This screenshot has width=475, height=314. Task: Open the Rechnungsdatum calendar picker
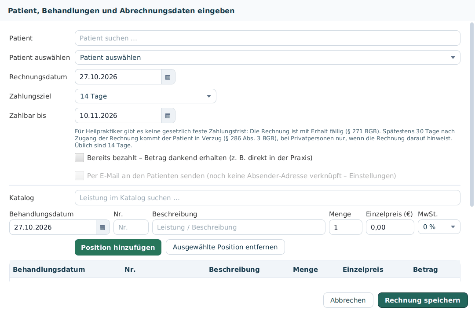coord(168,77)
